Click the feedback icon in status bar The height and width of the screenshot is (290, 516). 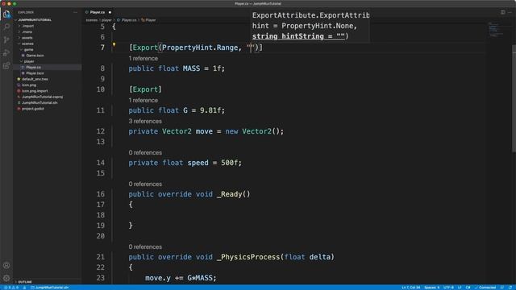[502, 288]
